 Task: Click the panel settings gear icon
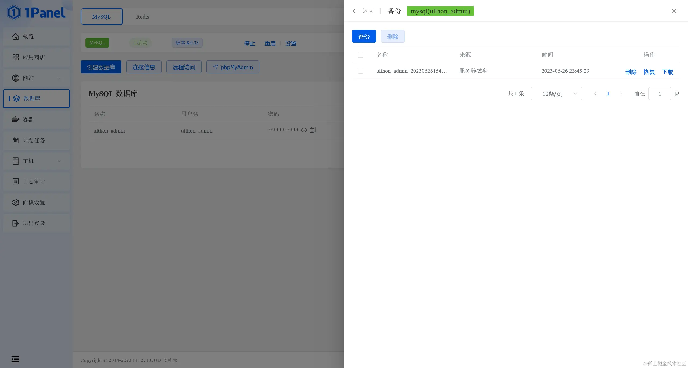pyautogui.click(x=16, y=202)
